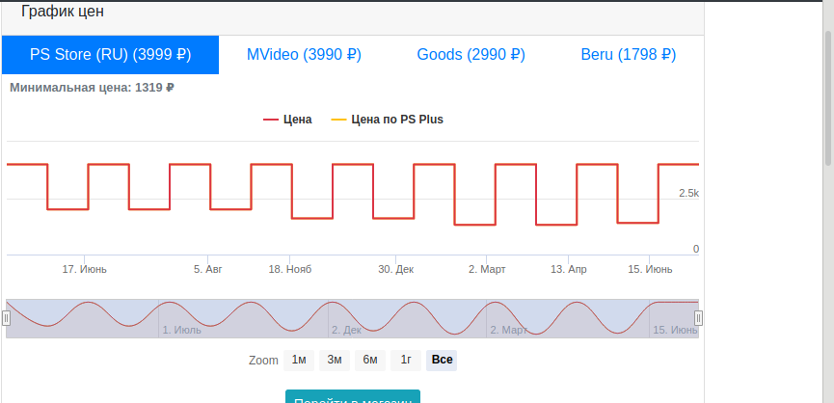
Task: Set zoom range to 6м
Action: click(x=370, y=361)
